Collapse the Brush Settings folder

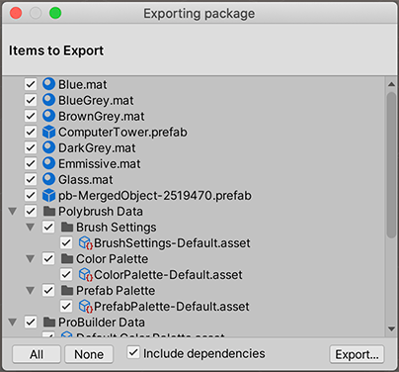tap(31, 227)
